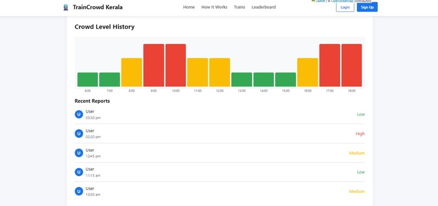The image size is (438, 206).
Task: Click the avatar of the 10:30 am report
Action: (79, 191)
